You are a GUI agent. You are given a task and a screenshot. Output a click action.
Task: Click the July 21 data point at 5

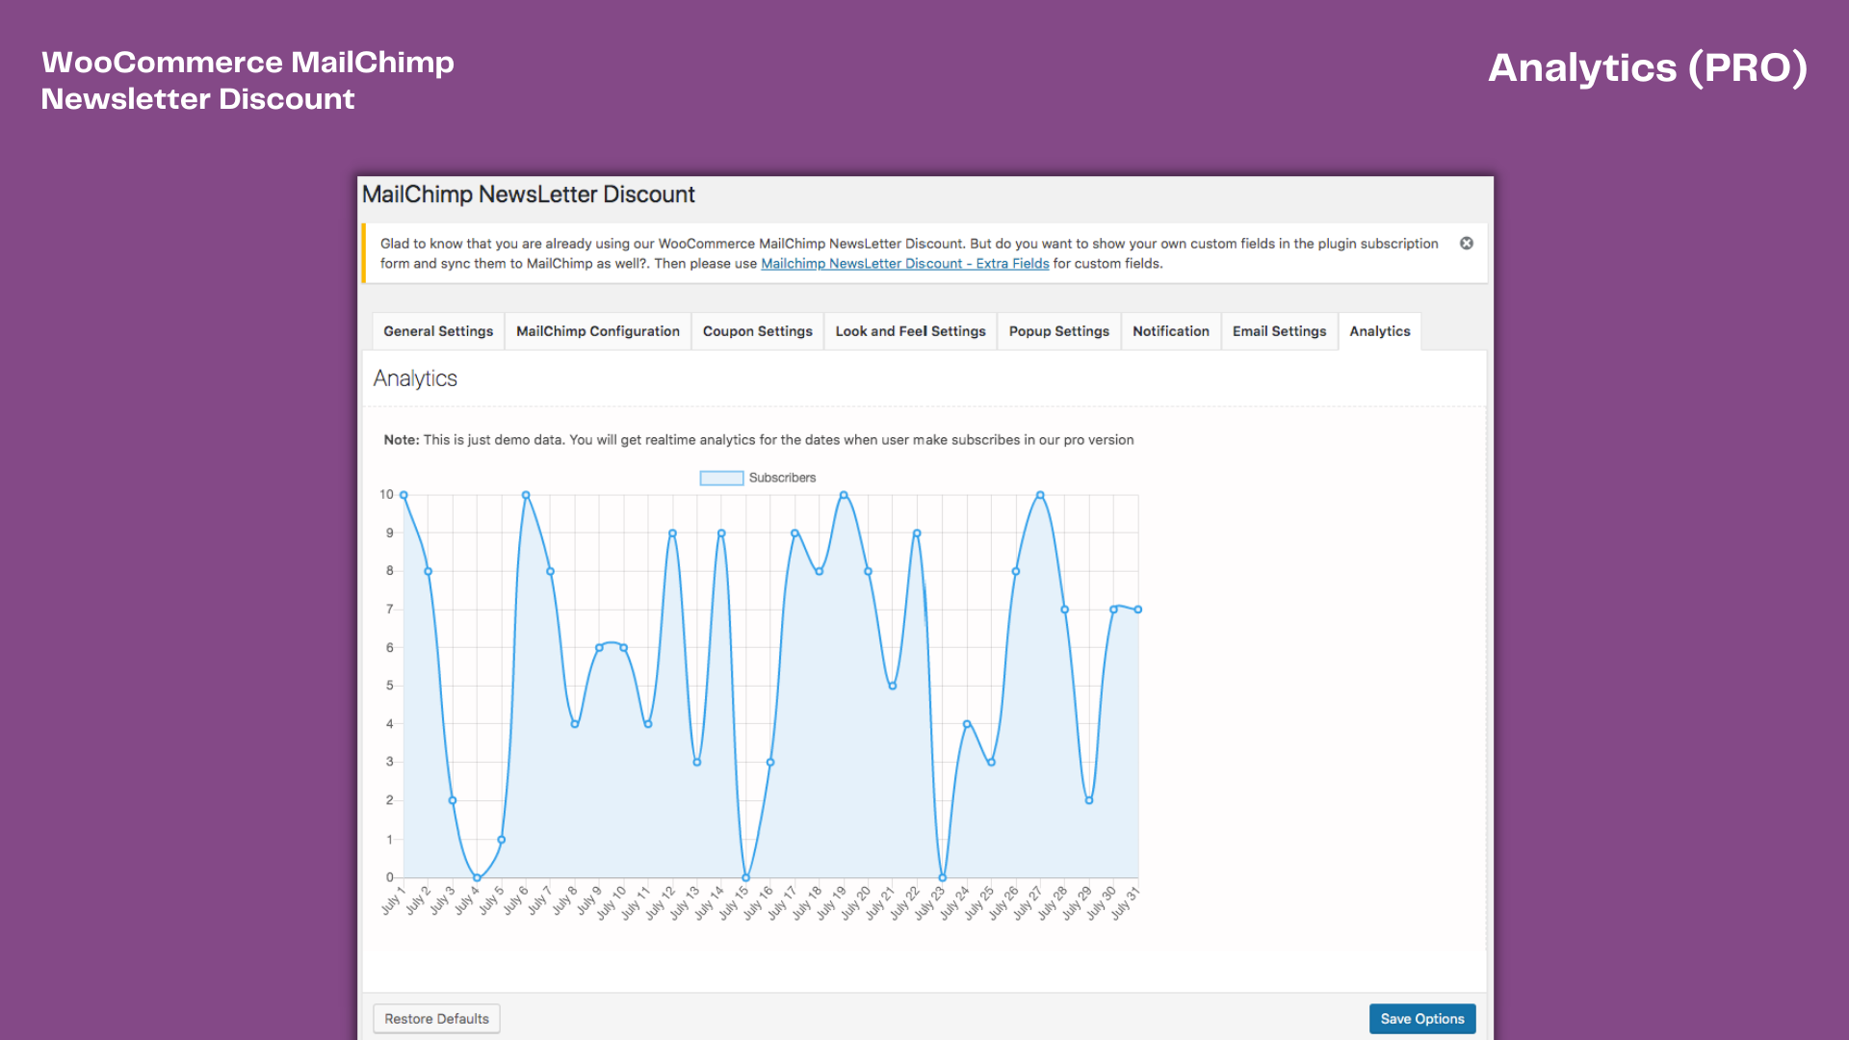(893, 686)
